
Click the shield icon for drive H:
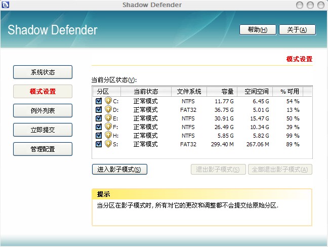tap(108, 135)
